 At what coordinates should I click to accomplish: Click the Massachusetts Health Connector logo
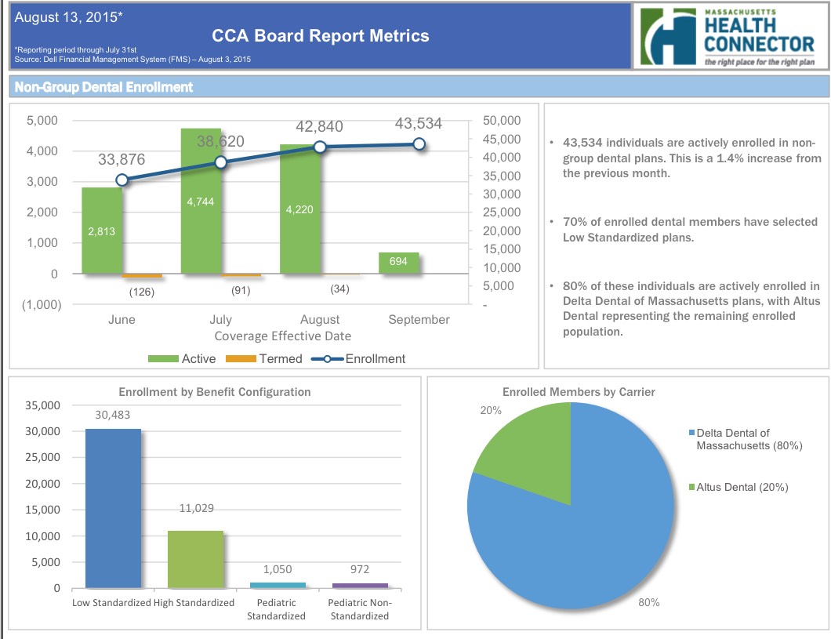tap(729, 37)
